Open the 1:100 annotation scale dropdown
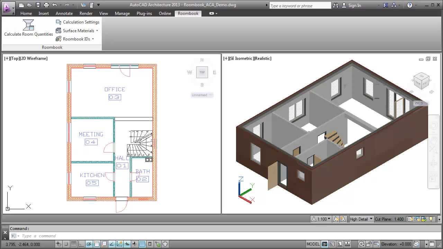The height and width of the screenshot is (249, 443). (322, 219)
